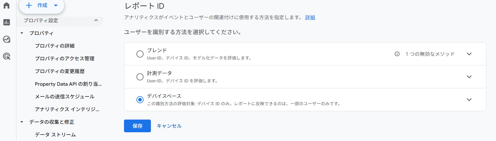
Task: Click the 保存 button
Action: 137,126
